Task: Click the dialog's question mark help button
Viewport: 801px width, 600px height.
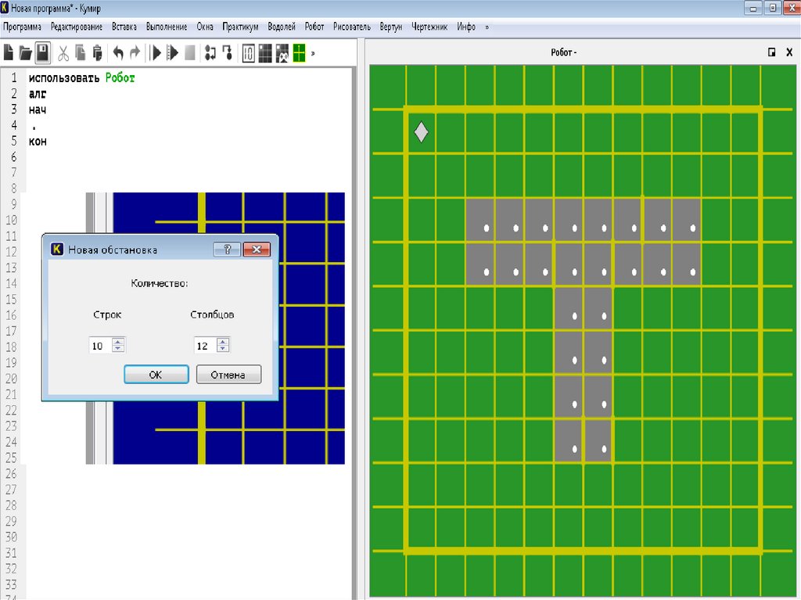Action: pos(227,250)
